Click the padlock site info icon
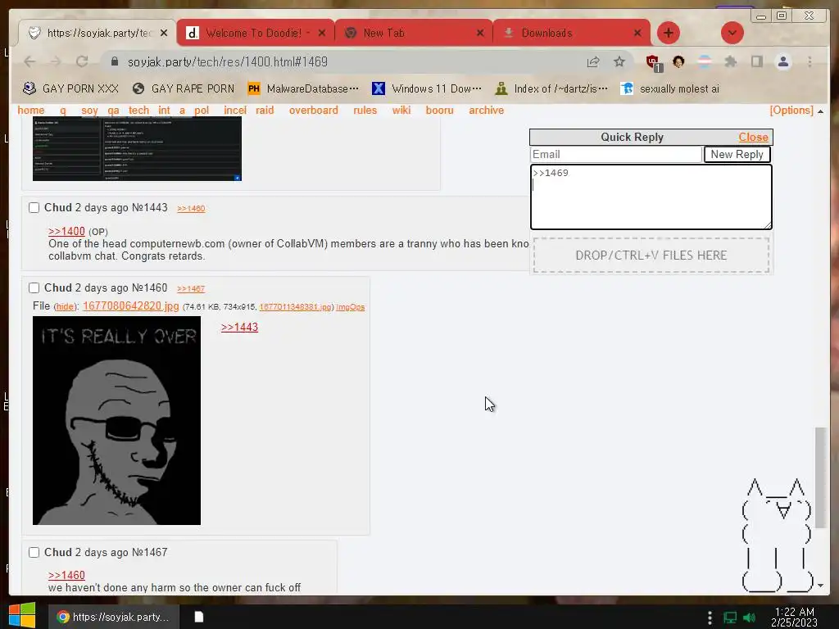 pyautogui.click(x=114, y=62)
